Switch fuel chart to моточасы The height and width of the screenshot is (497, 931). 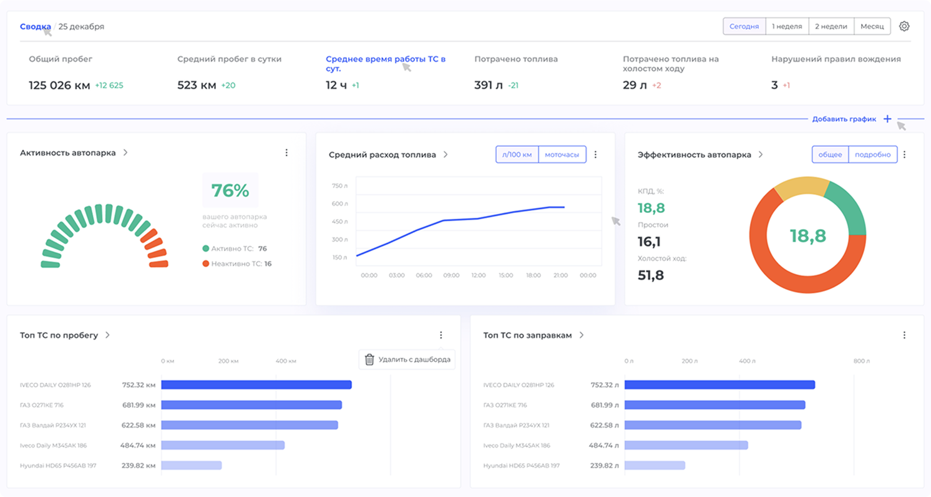tap(562, 155)
